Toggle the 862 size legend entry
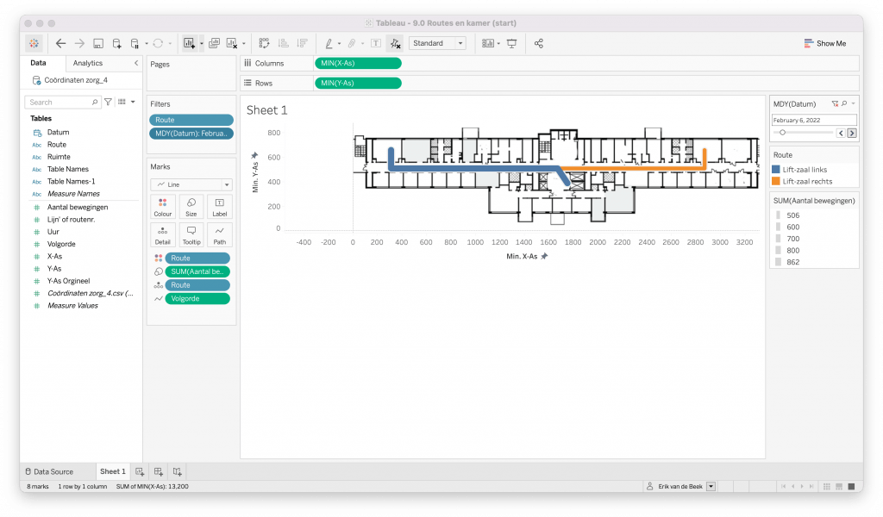 tap(792, 262)
